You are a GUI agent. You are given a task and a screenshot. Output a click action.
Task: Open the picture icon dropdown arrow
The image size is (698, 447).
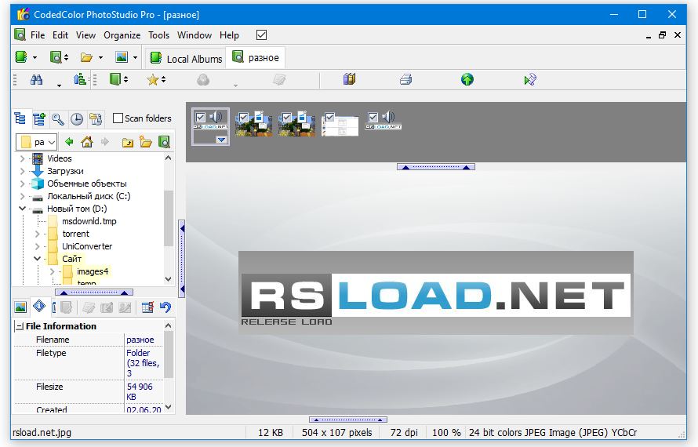[136, 57]
